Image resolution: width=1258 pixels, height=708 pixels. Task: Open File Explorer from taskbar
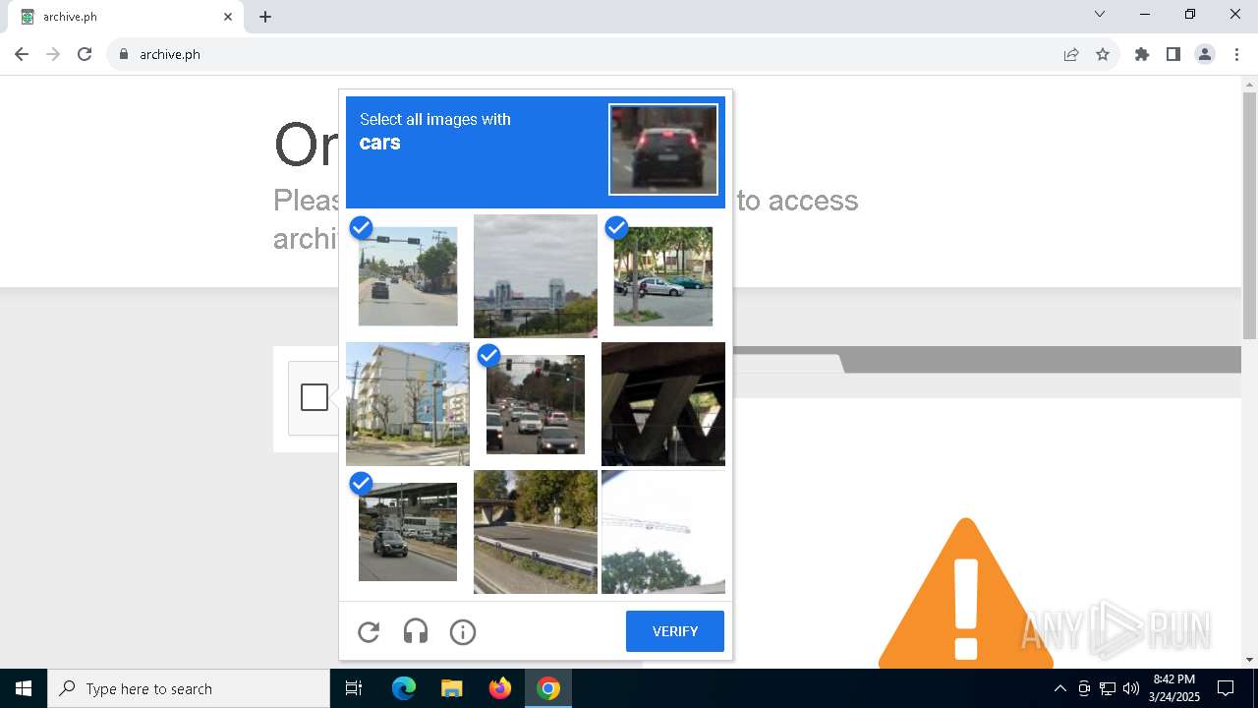click(x=451, y=688)
